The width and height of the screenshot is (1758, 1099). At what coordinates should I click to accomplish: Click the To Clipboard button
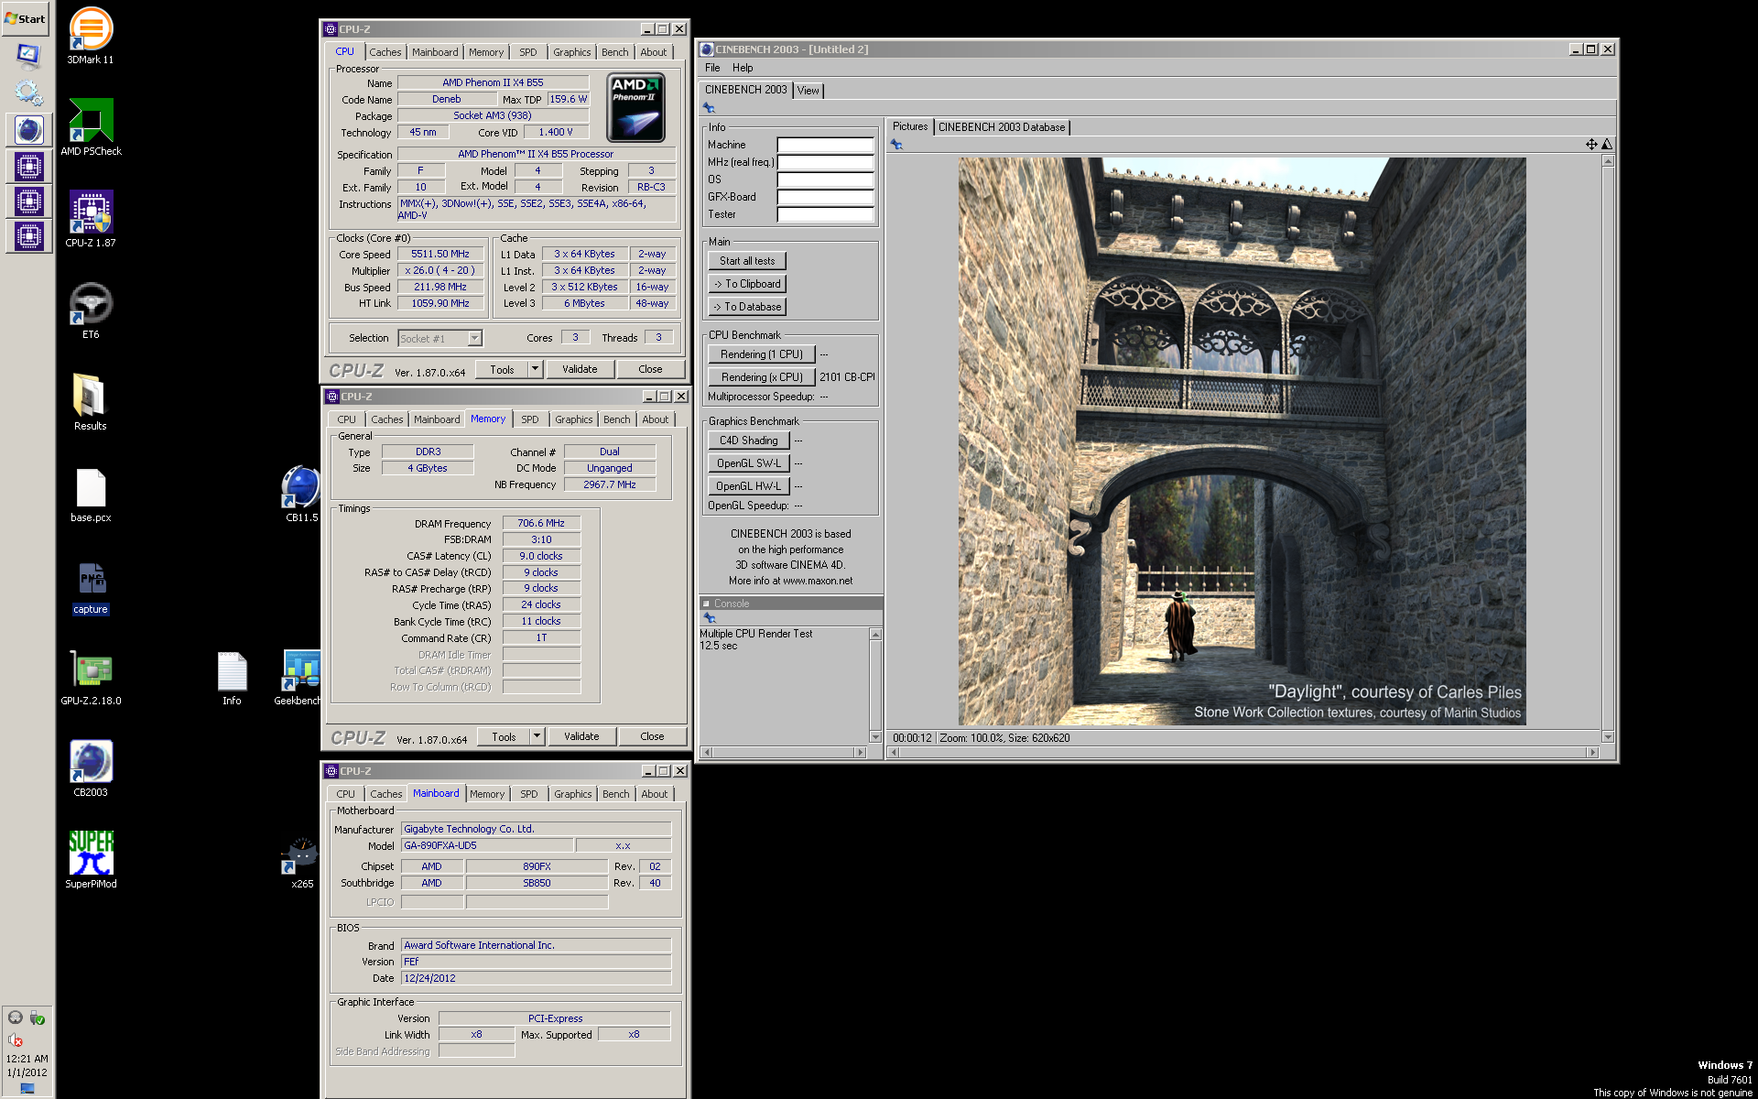tap(747, 284)
